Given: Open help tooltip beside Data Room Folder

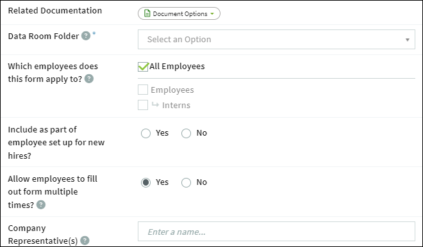Looking at the screenshot, I should (86, 36).
